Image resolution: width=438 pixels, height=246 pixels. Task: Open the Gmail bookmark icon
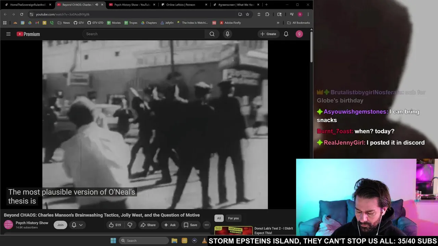[37, 23]
